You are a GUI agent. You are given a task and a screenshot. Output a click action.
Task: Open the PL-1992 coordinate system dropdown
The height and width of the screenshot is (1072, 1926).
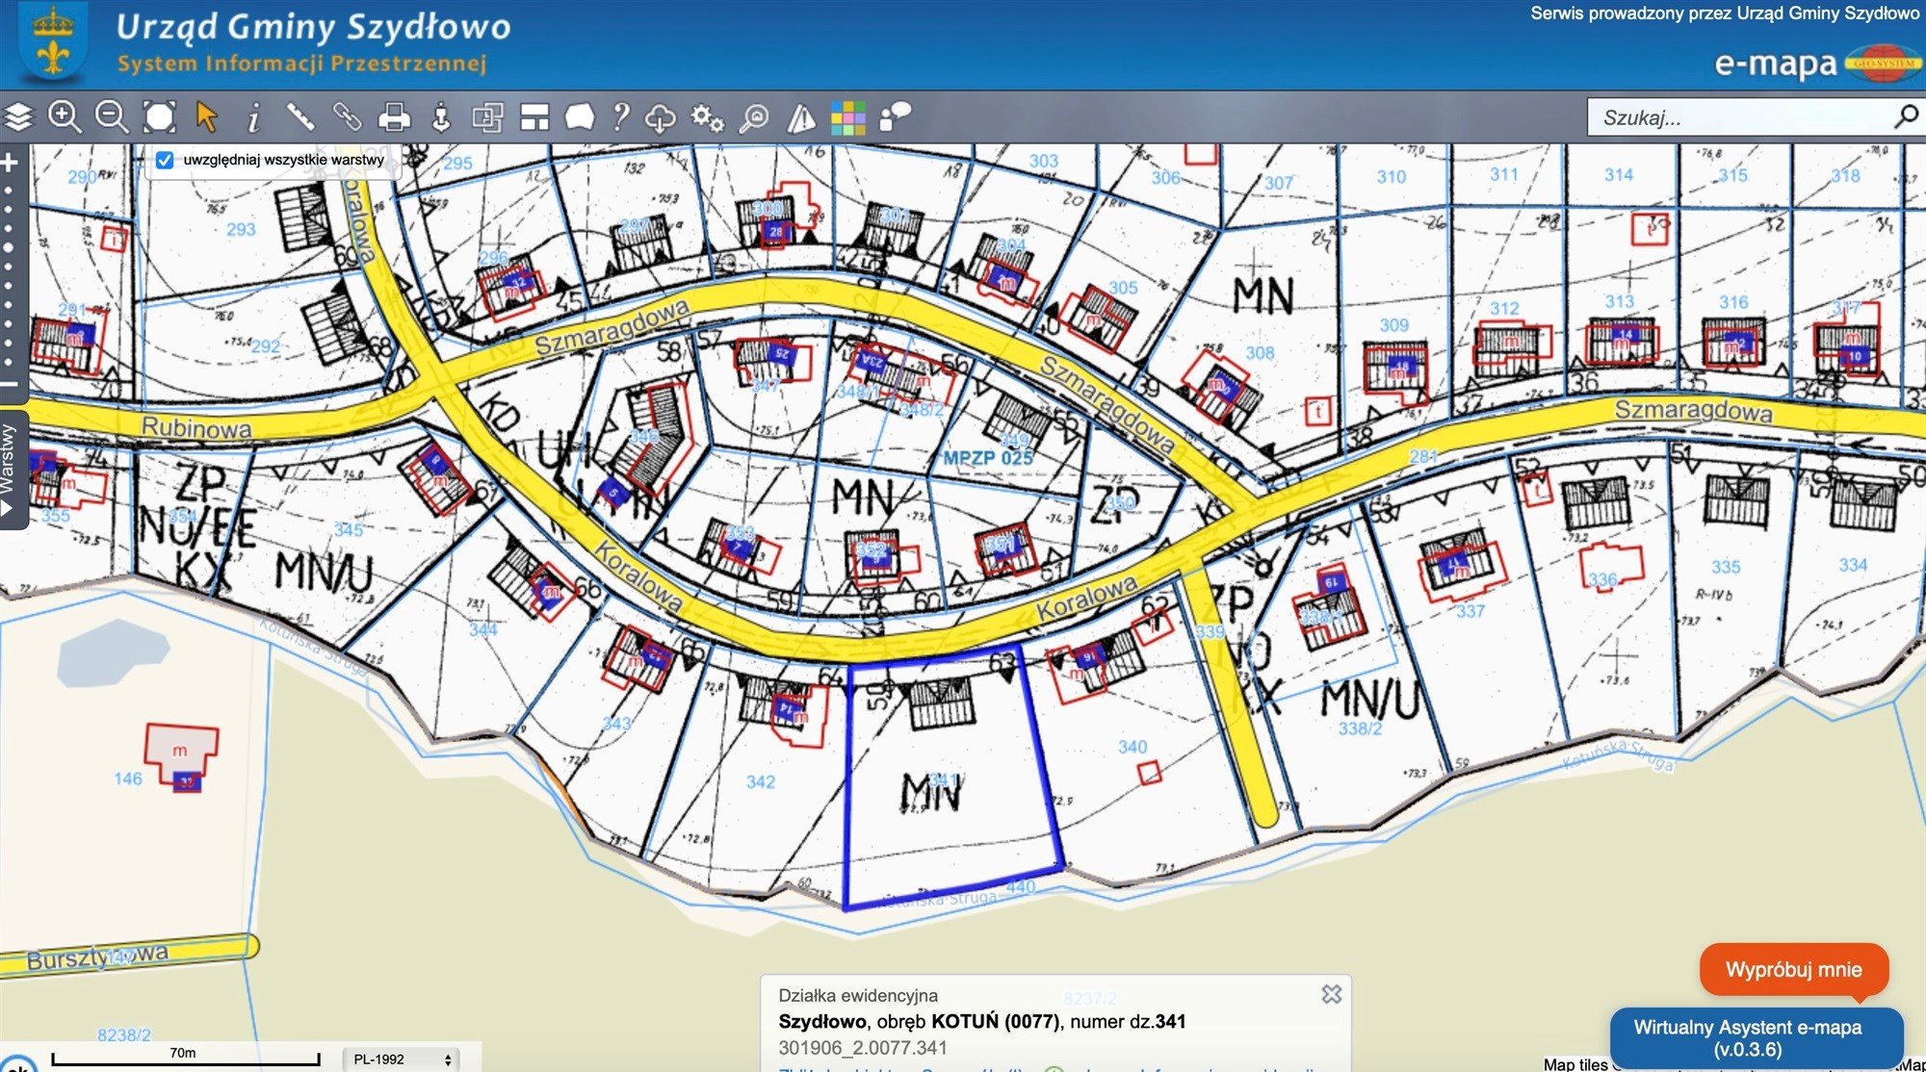(x=402, y=1059)
